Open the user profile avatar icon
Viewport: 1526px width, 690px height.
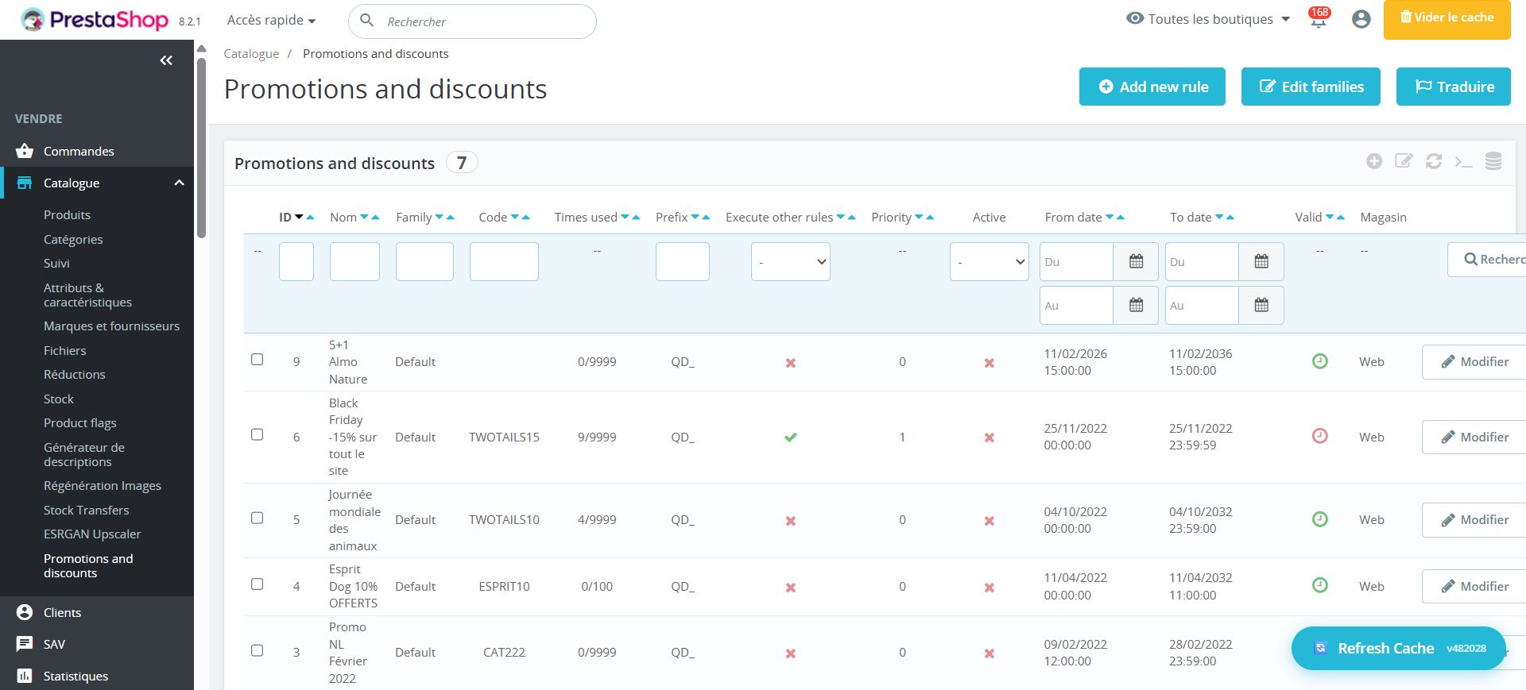pyautogui.click(x=1361, y=19)
